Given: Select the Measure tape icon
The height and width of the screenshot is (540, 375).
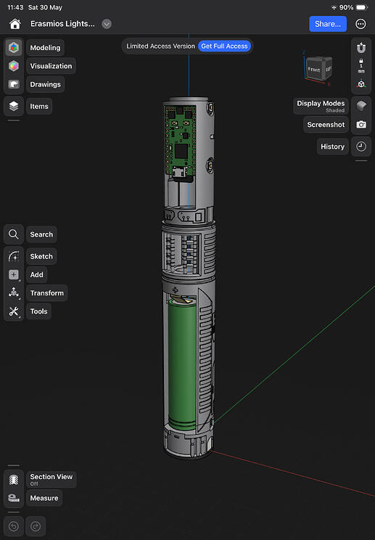Looking at the screenshot, I should [x=14, y=498].
